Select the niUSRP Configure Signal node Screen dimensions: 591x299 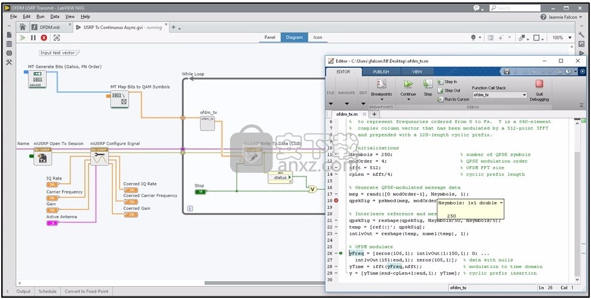[x=100, y=156]
